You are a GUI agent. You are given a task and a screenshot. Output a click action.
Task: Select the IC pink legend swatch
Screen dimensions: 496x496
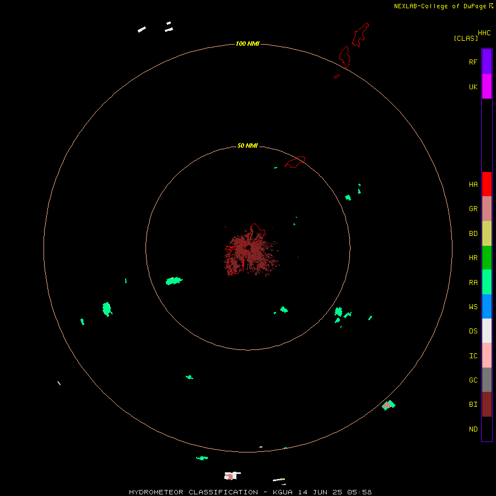pyautogui.click(x=487, y=355)
